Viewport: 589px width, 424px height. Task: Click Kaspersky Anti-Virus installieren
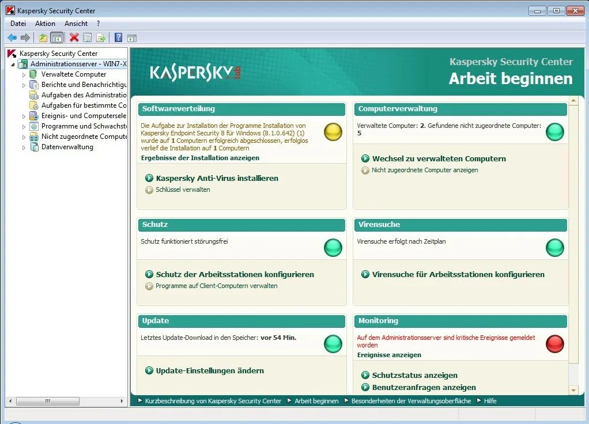click(x=217, y=178)
